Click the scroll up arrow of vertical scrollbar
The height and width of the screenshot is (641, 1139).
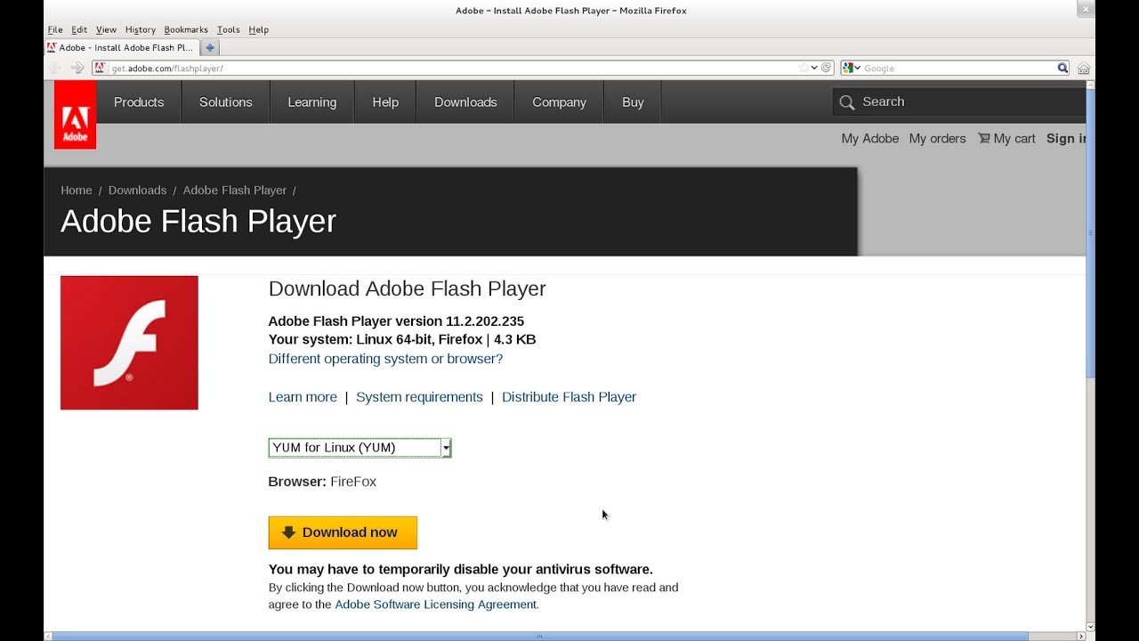1090,84
